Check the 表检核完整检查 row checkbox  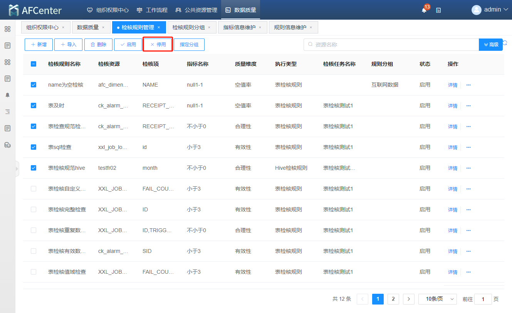34,209
